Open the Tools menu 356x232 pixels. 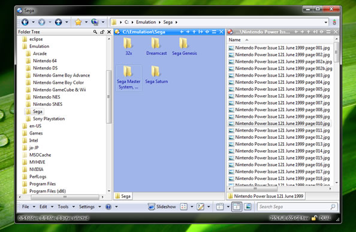63,207
